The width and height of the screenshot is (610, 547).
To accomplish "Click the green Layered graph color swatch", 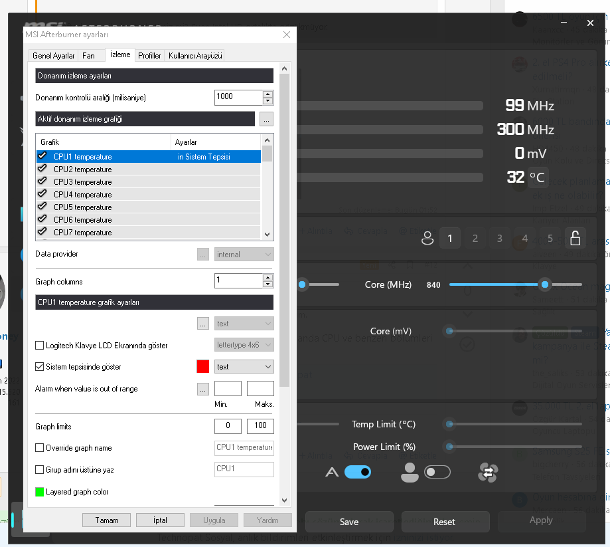I will [x=39, y=492].
